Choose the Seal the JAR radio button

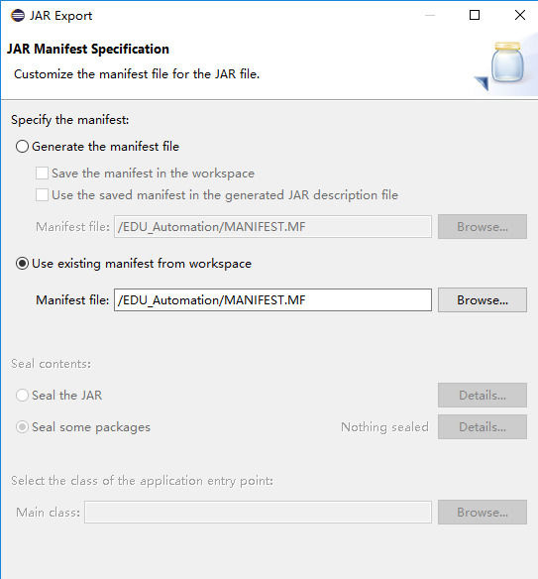[x=22, y=396]
